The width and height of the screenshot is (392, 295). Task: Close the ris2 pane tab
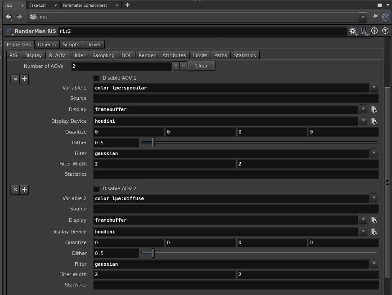tap(22, 5)
